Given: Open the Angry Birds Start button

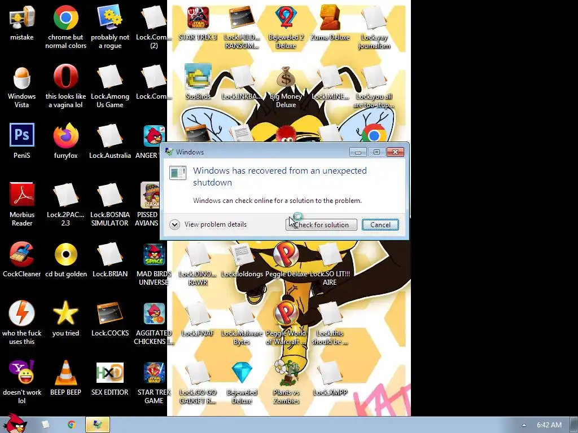Looking at the screenshot, I should pos(15,423).
